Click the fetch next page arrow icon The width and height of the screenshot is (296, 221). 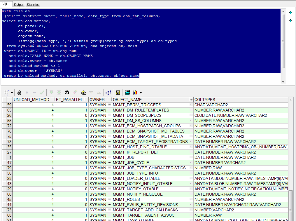51,93
